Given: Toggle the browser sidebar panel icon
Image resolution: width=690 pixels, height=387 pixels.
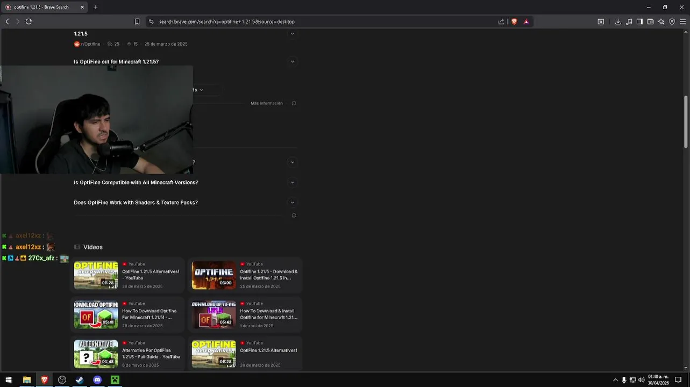Looking at the screenshot, I should click(x=639, y=21).
